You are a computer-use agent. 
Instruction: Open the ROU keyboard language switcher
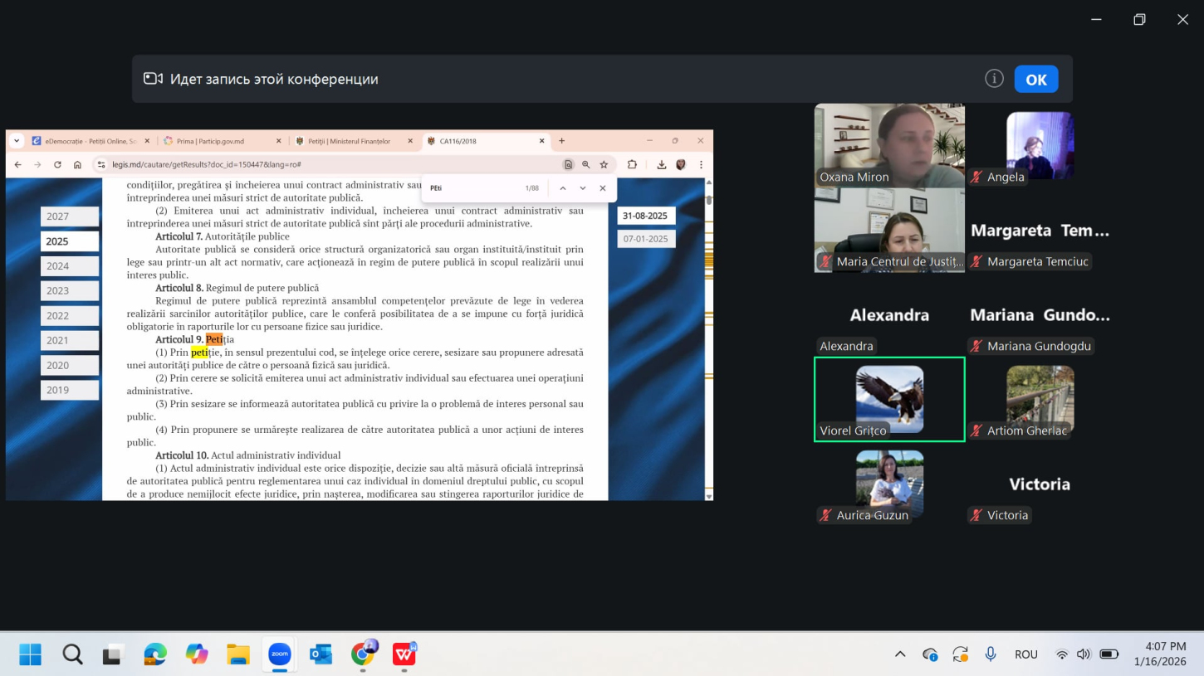point(1026,654)
